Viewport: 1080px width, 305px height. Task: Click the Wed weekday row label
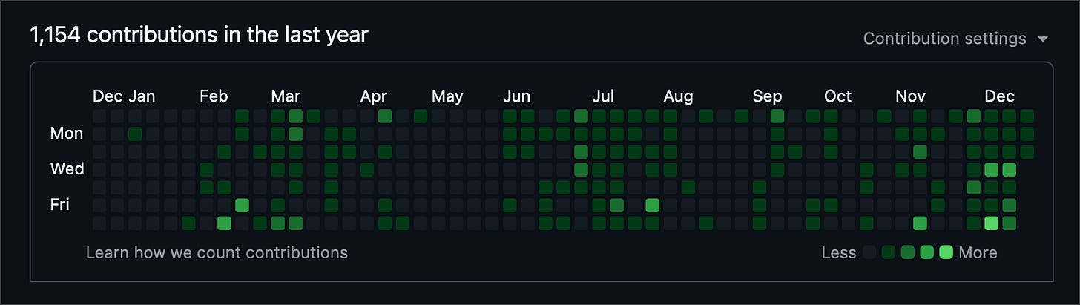(67, 169)
